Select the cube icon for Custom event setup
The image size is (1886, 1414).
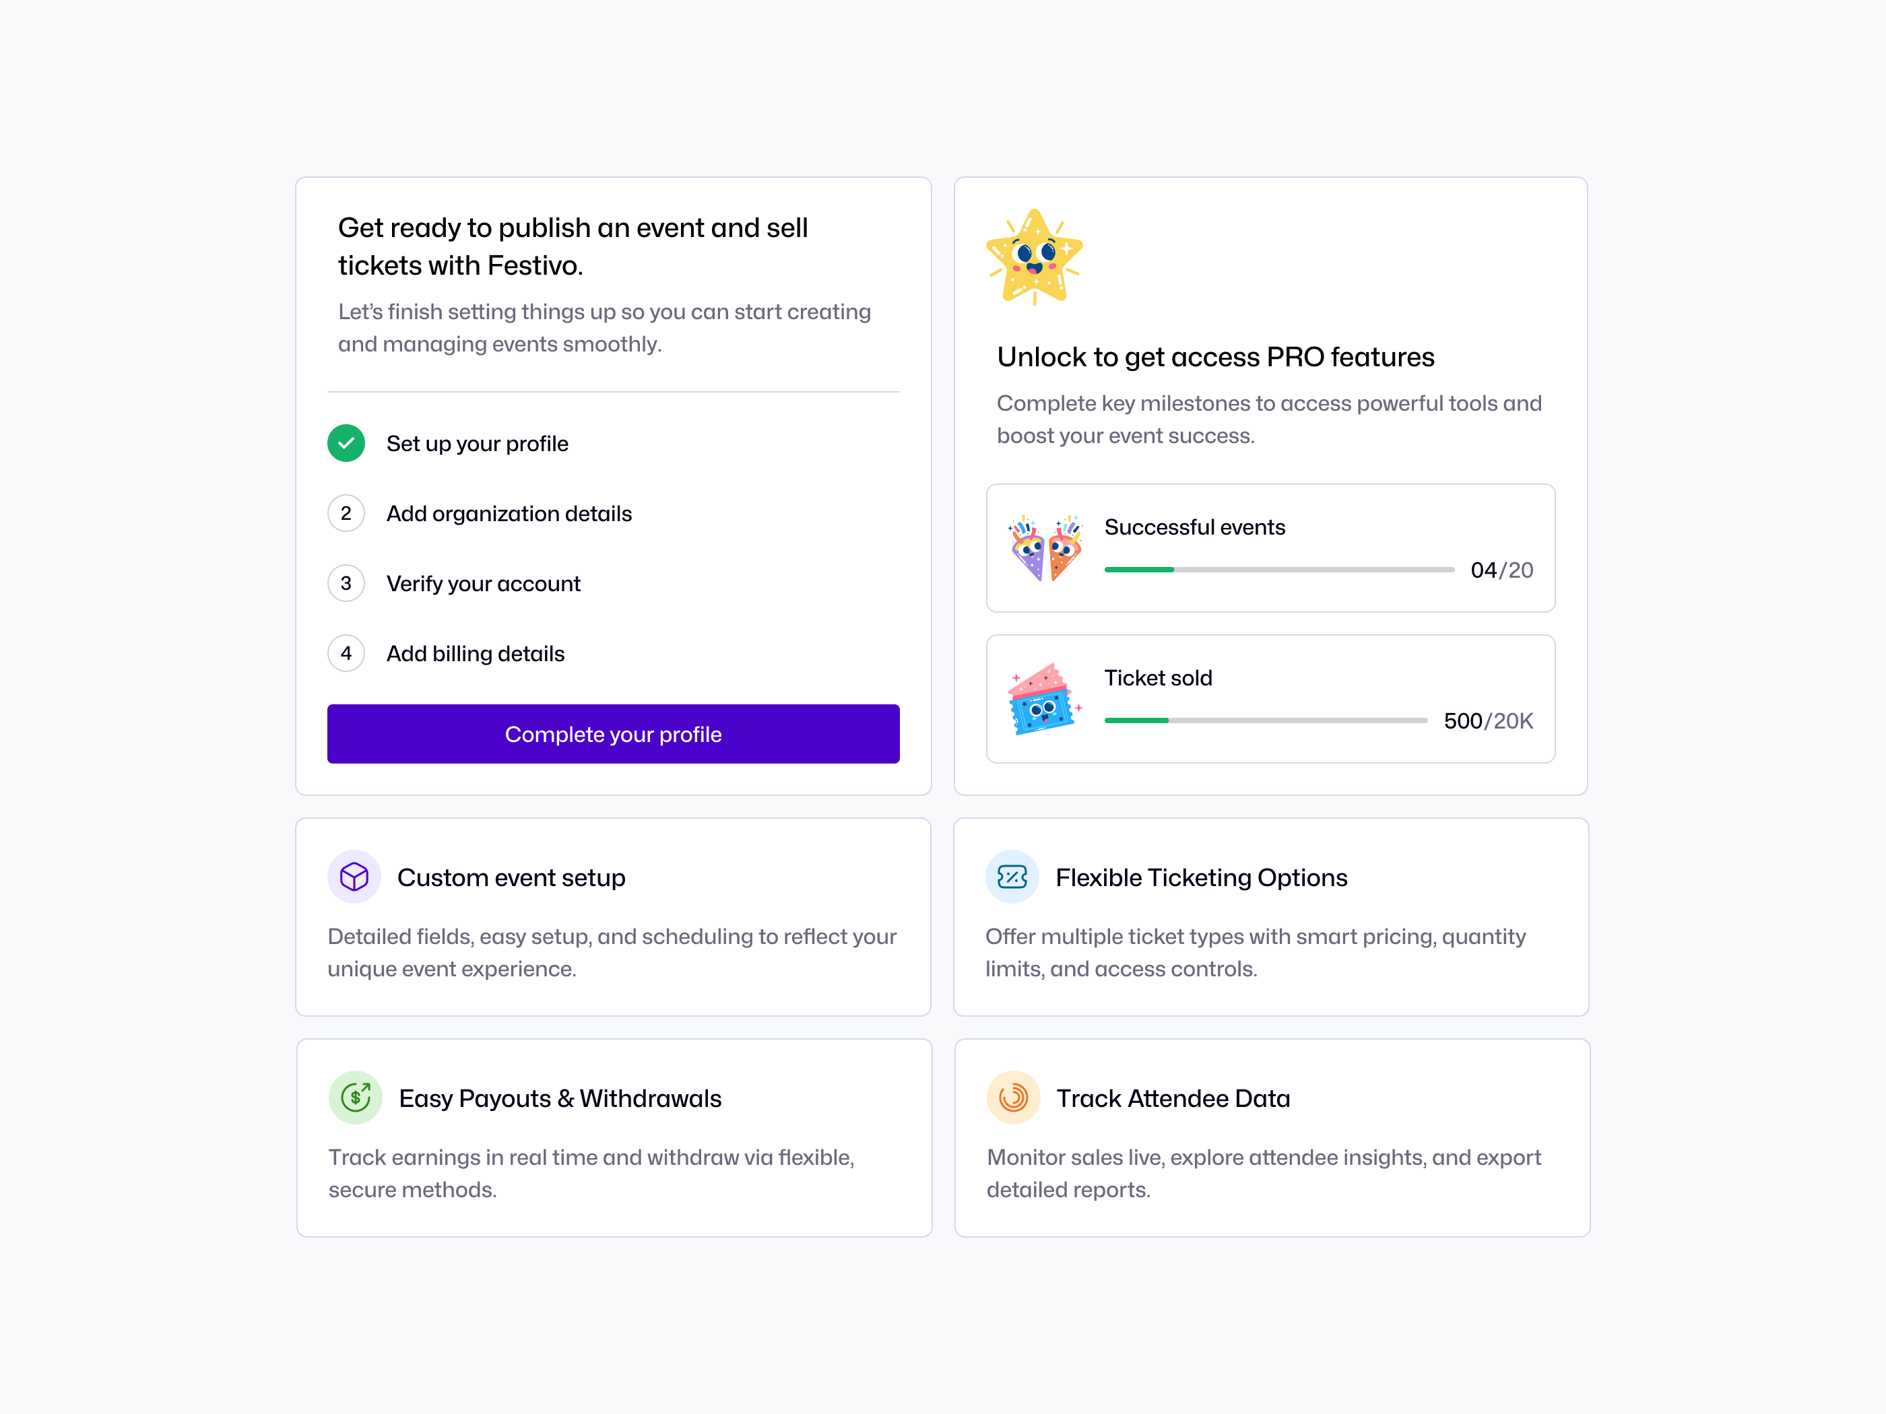354,876
